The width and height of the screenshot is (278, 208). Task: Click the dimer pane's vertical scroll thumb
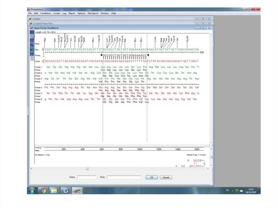coord(211,157)
